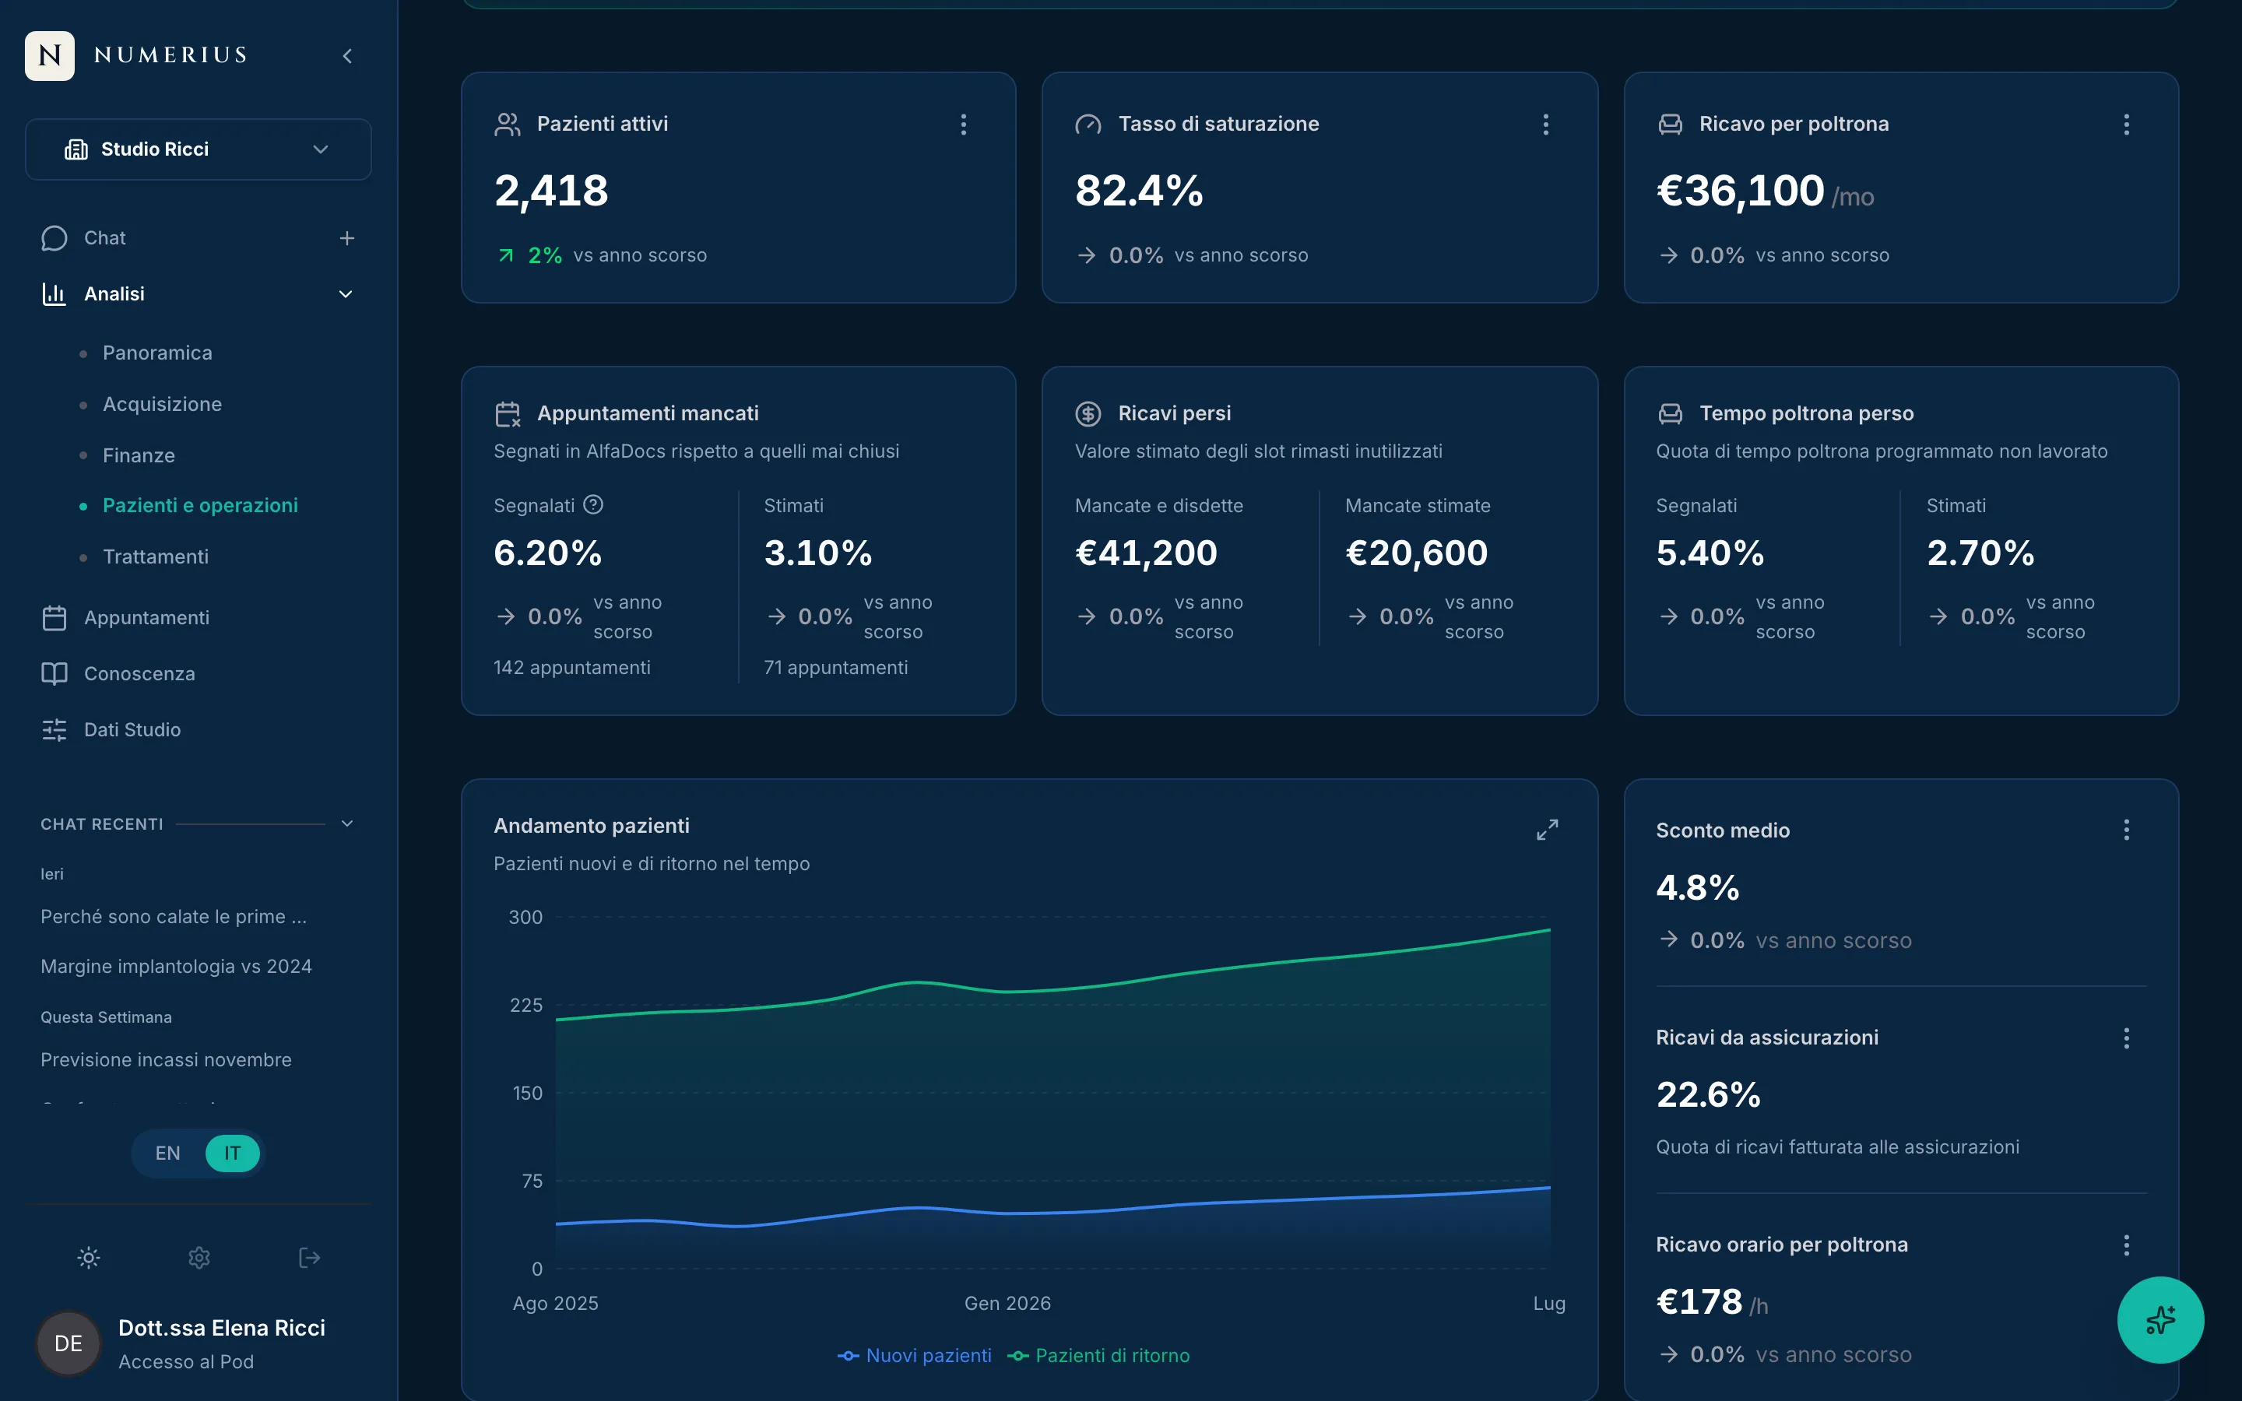
Task: Click the €41,200 Mancate e disdette value
Action: point(1146,553)
